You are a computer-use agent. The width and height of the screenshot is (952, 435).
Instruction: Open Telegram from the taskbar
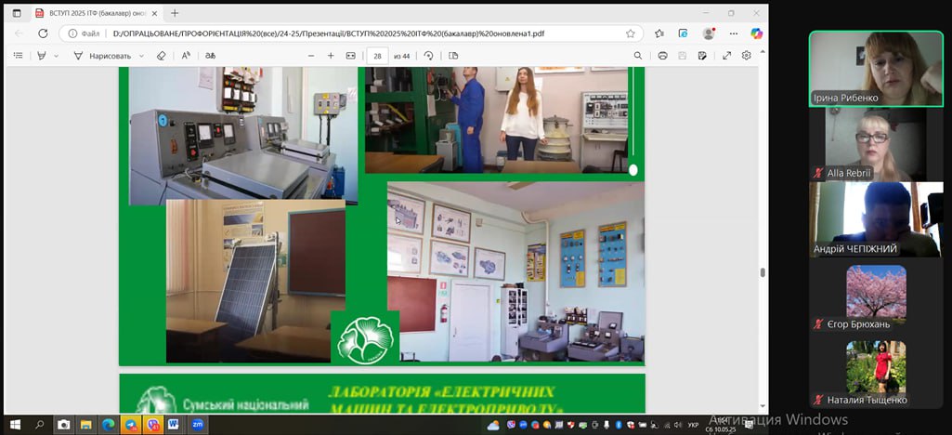click(131, 424)
